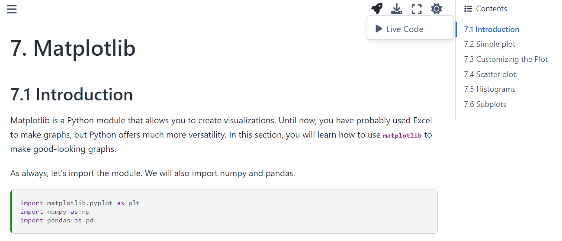Open the download options icon
This screenshot has height=241, width=562.
point(396,9)
